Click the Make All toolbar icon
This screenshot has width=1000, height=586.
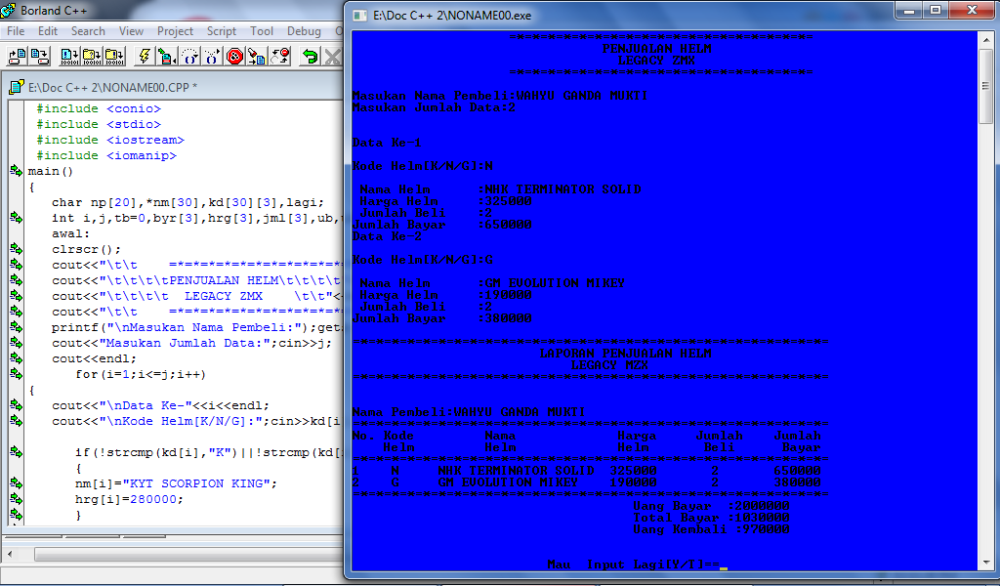92,56
